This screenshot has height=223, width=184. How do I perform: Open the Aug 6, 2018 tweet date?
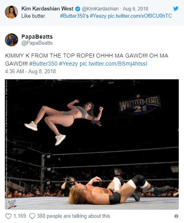pyautogui.click(x=135, y=9)
